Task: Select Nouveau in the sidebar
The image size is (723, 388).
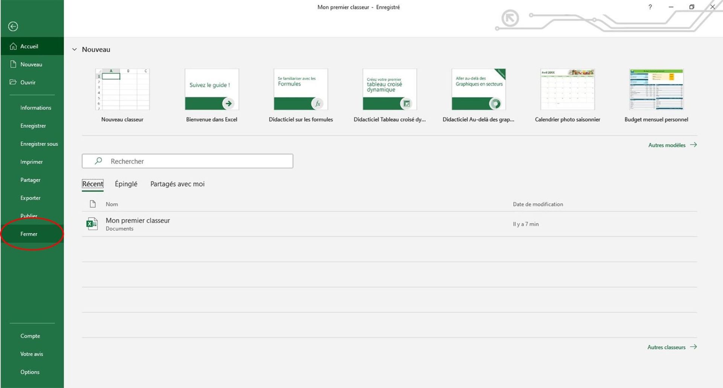Action: [x=32, y=64]
